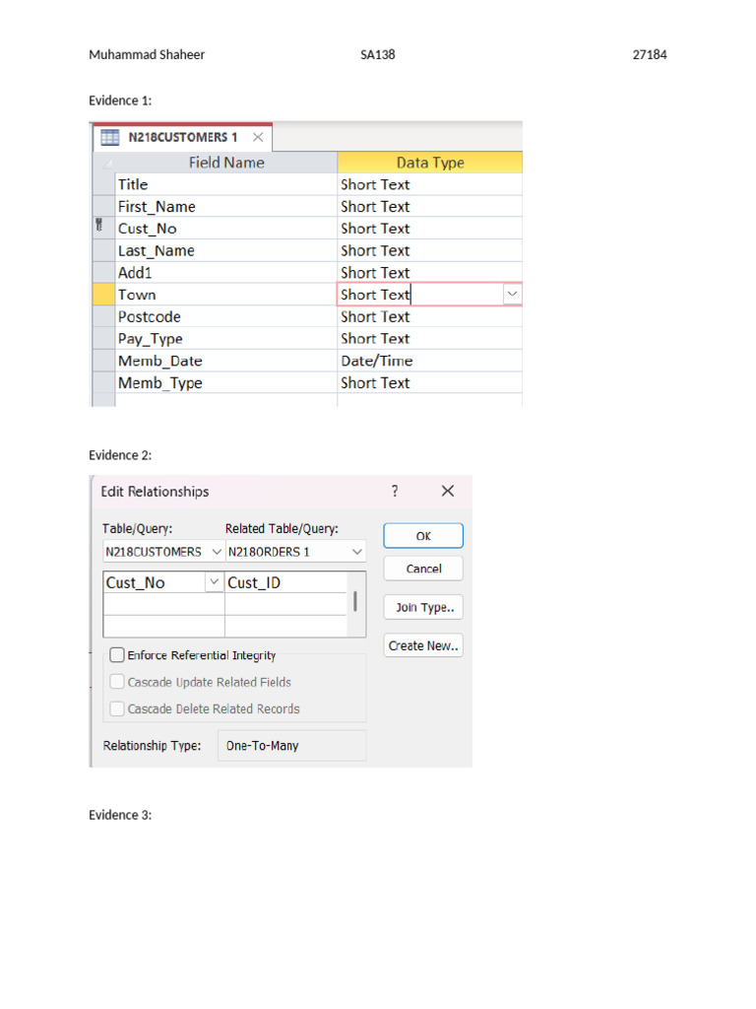Click the First_Name field name cell
The image size is (756, 1009).
click(x=226, y=207)
